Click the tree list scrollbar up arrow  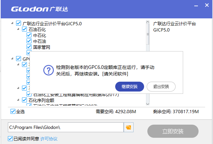click(x=148, y=22)
